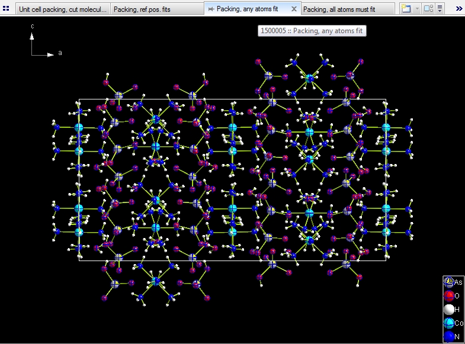Click the white H atom legend sphere
Viewport: 465px width, 344px height.
449,310
